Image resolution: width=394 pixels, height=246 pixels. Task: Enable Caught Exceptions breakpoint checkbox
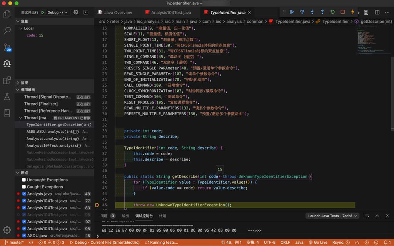pyautogui.click(x=24, y=187)
